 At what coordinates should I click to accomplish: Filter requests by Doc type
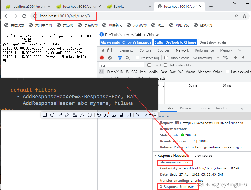[x=173, y=72]
